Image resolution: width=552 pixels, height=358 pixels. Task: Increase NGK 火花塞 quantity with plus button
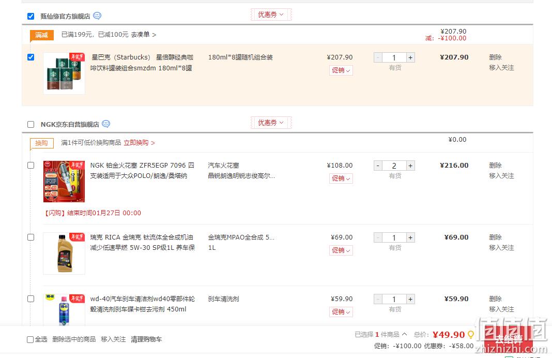pyautogui.click(x=410, y=166)
